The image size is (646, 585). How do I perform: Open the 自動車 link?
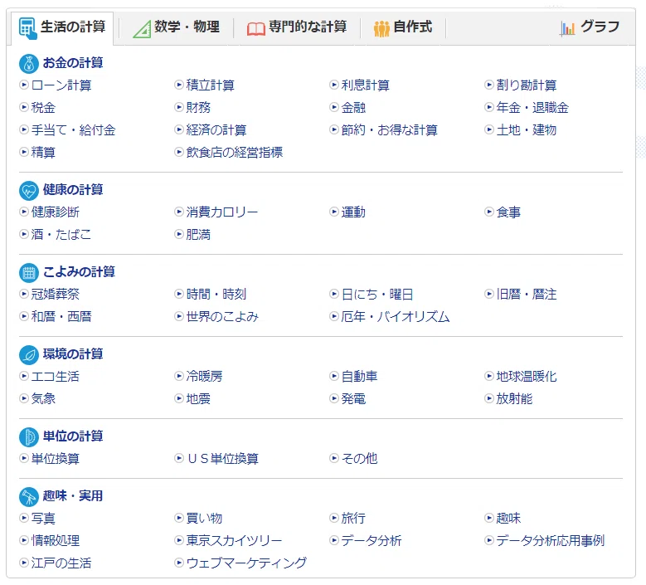pos(359,376)
